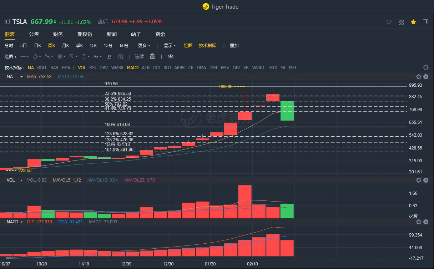The width and height of the screenshot is (434, 269).
Task: Open the arrow marker tool dropdown
Action: click(74, 56)
